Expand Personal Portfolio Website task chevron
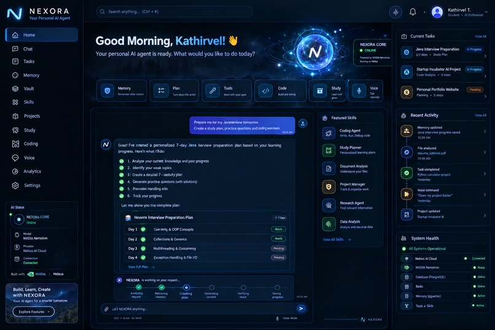The width and height of the screenshot is (495, 330). [485, 96]
